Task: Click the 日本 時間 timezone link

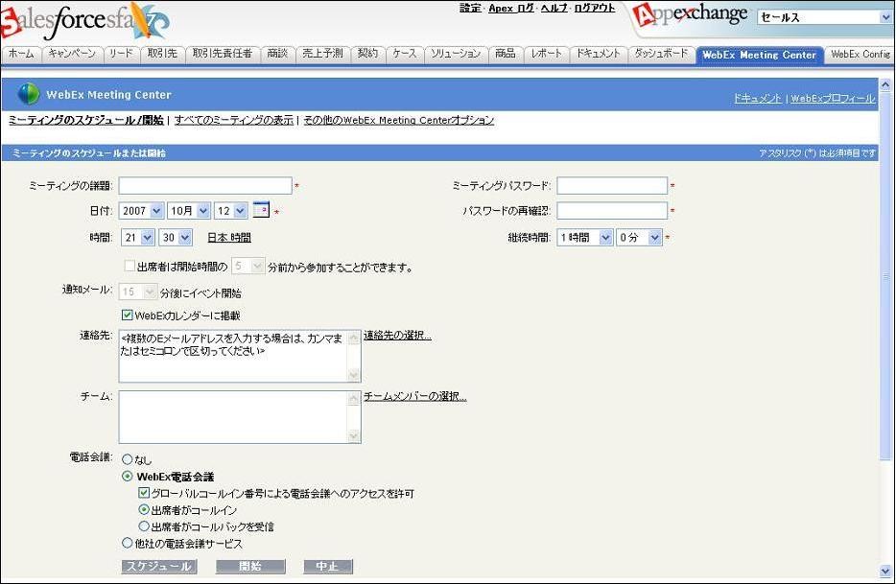Action: point(228,238)
